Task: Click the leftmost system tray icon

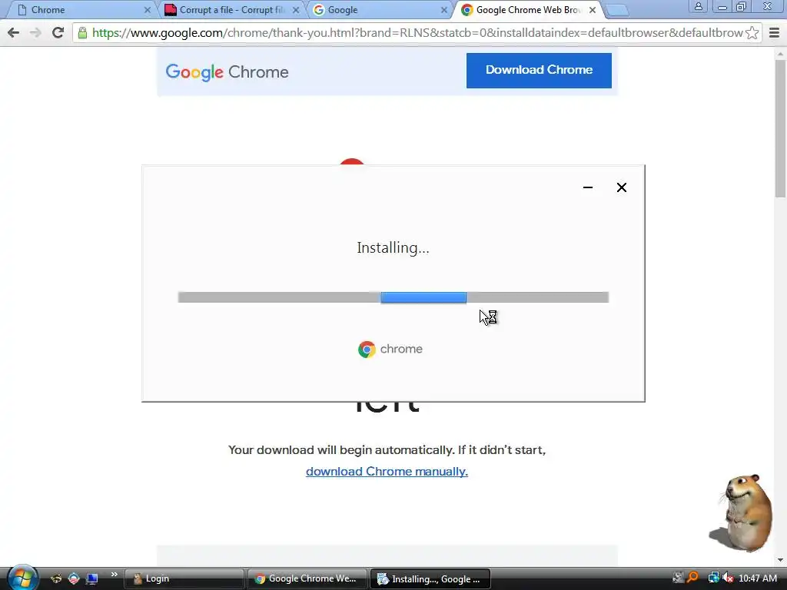Action: pos(678,578)
